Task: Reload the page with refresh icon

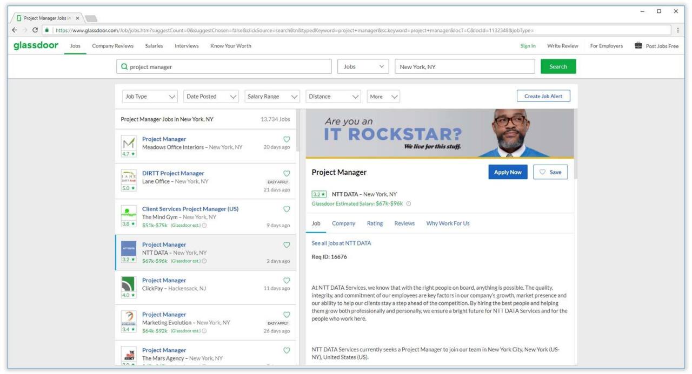Action: coord(36,30)
